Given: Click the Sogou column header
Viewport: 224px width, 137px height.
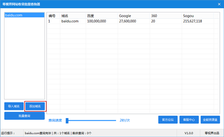Looking at the screenshot, I should 198,16.
